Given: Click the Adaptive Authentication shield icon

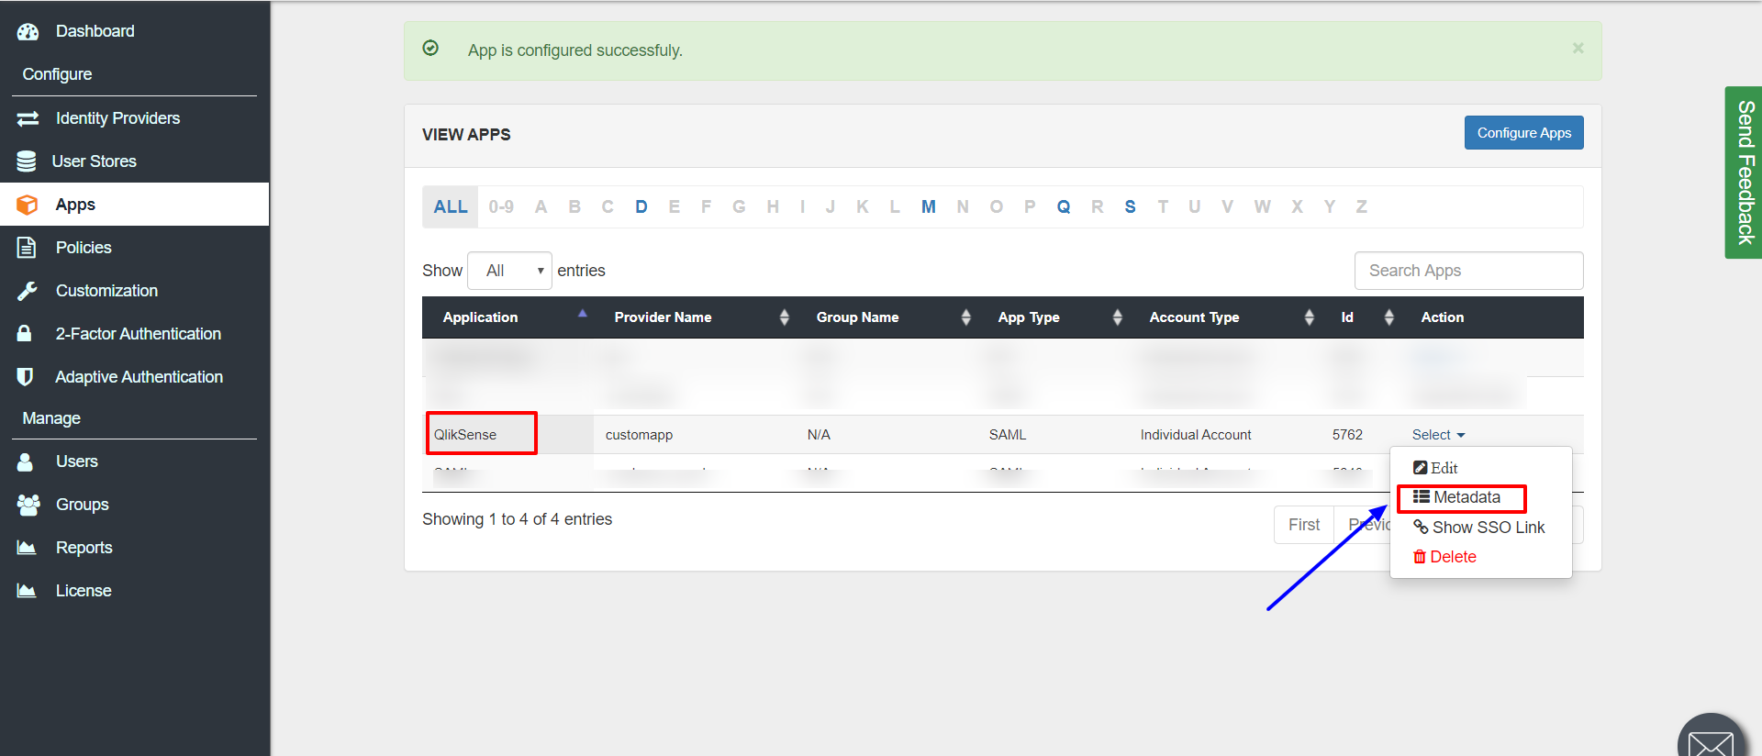Looking at the screenshot, I should point(26,377).
